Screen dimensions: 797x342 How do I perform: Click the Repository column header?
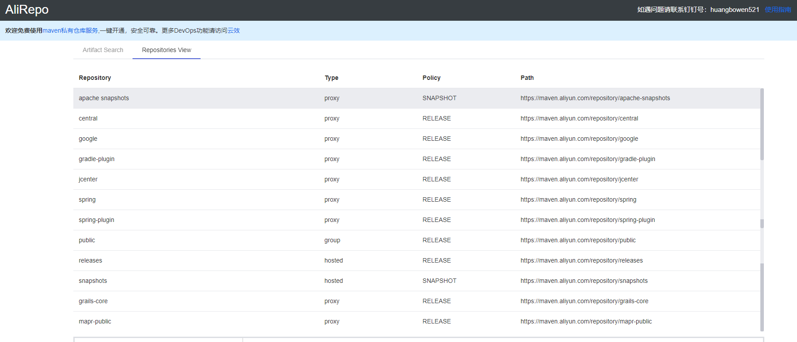[95, 78]
